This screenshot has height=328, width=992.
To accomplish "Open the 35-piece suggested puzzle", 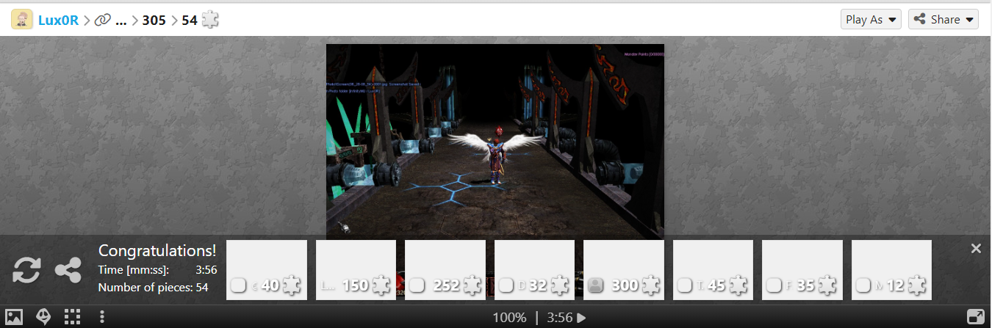I will click(x=802, y=270).
